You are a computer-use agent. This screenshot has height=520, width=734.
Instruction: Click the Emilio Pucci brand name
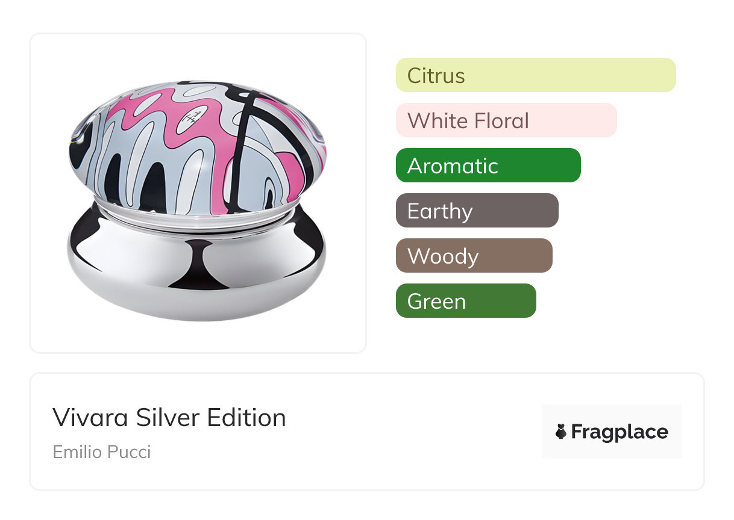click(101, 451)
